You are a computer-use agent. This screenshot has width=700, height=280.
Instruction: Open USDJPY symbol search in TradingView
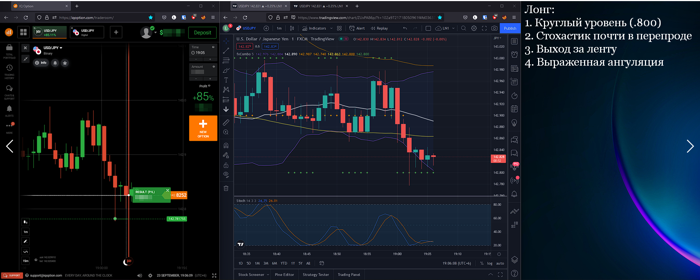[246, 28]
